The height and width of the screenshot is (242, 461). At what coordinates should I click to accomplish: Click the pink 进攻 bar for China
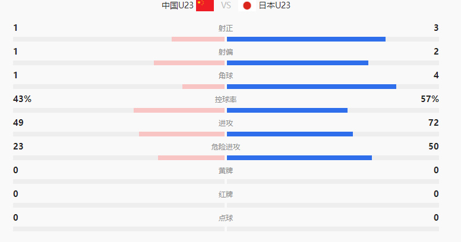coord(182,134)
